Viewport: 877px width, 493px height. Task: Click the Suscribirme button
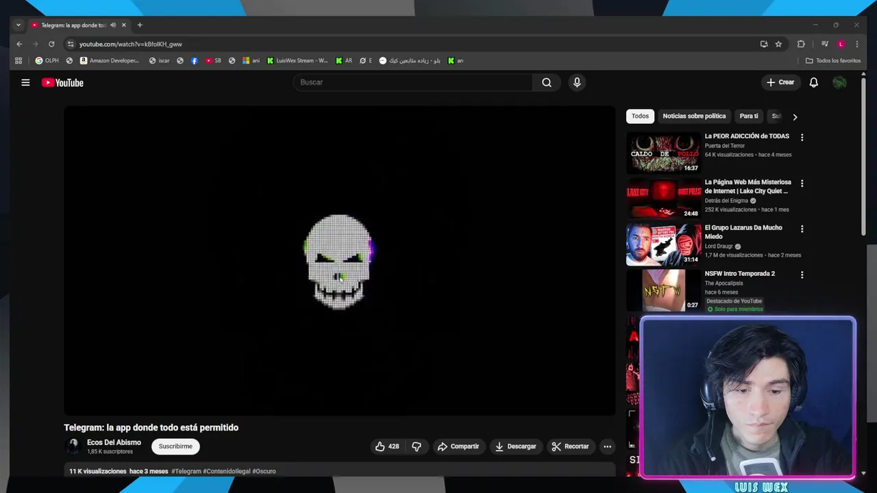pyautogui.click(x=175, y=446)
